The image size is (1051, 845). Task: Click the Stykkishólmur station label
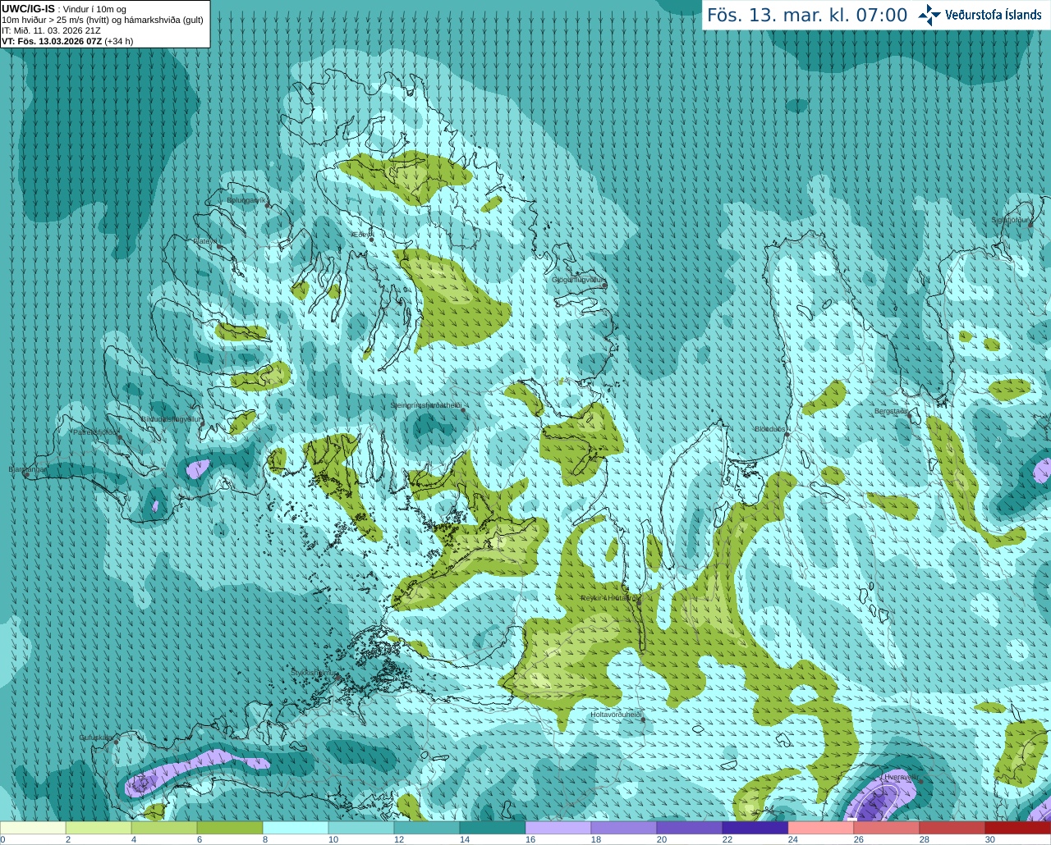coord(313,673)
